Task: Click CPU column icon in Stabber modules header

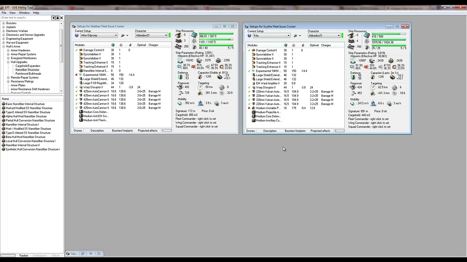Action: 113,45
